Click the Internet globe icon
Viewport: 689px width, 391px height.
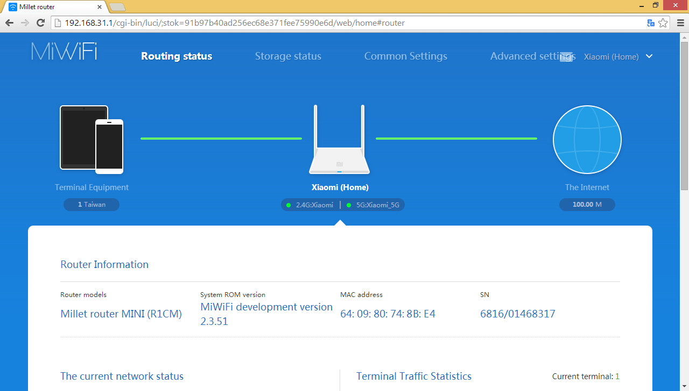[x=587, y=140]
